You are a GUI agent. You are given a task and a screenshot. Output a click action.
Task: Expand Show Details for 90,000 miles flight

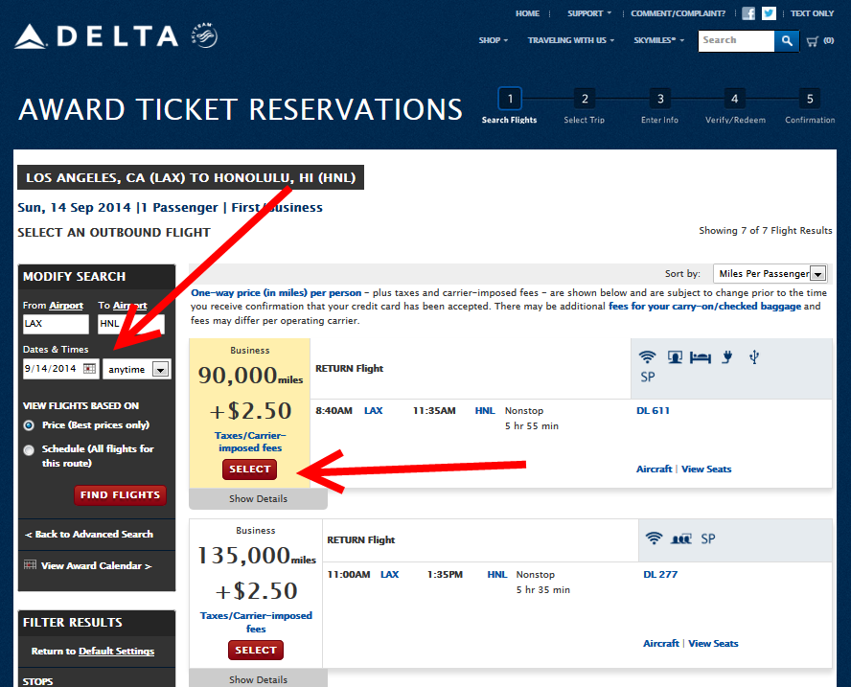258,499
